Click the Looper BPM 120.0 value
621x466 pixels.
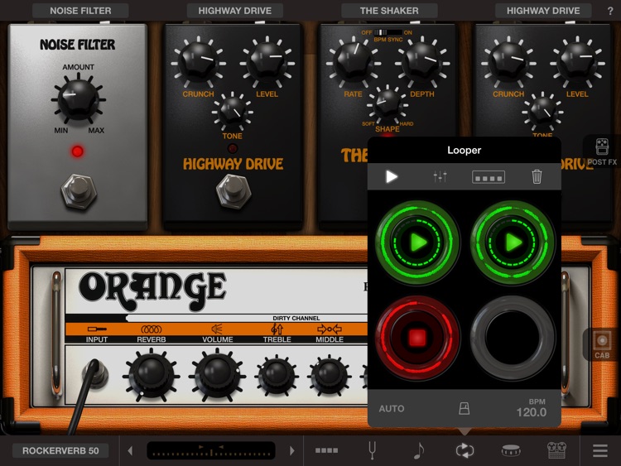(x=531, y=412)
